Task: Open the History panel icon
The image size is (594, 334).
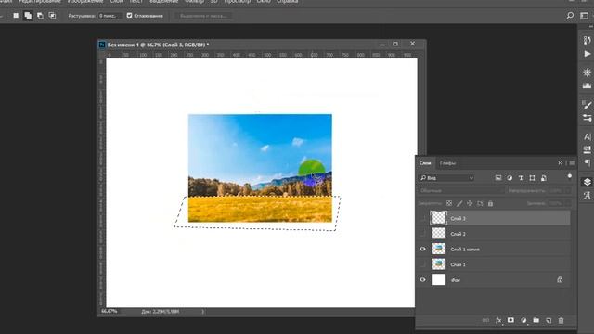Action: coord(587,40)
